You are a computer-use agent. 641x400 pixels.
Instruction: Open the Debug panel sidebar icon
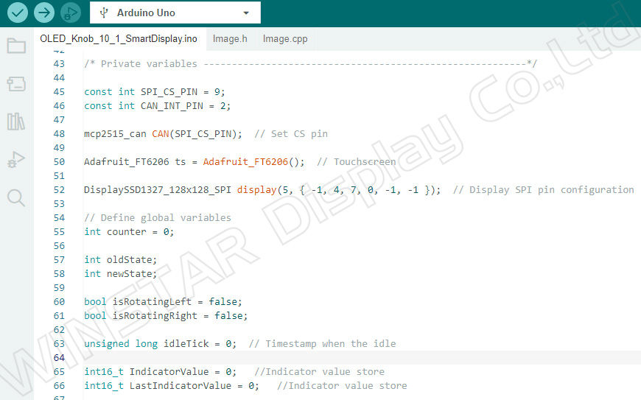click(16, 159)
